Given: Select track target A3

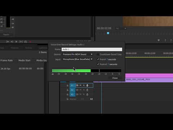Looking at the screenshot, I should pyautogui.click(x=72, y=95).
